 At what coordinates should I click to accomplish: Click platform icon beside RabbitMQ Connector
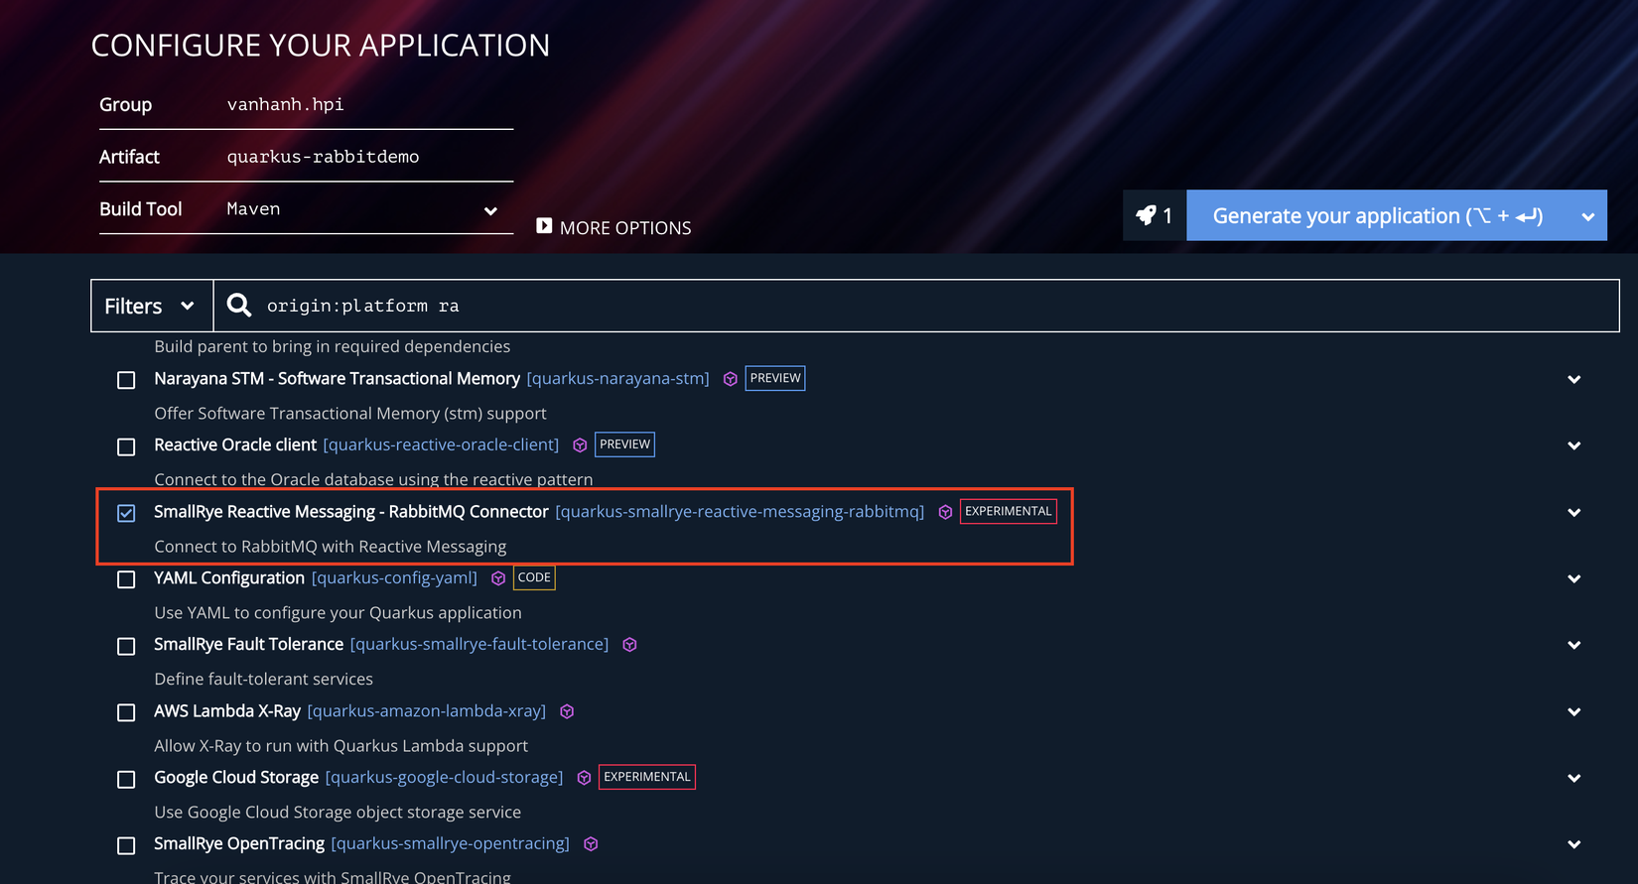tap(945, 512)
